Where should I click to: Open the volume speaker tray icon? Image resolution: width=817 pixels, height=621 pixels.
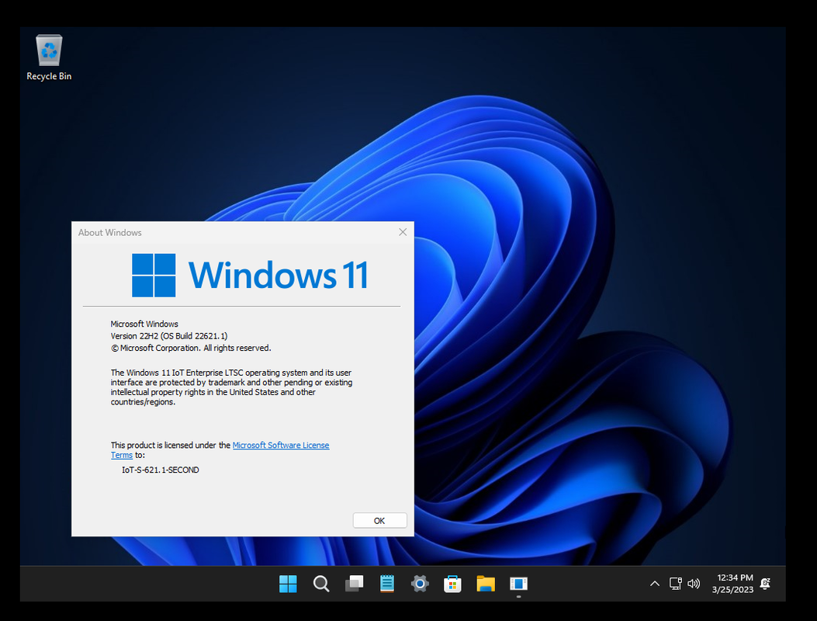pos(694,584)
